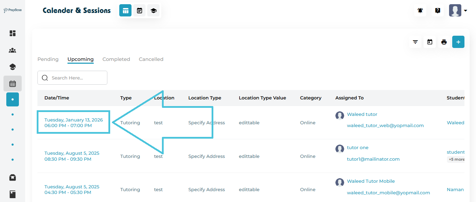Add new session with plus button
This screenshot has height=202, width=476.
pyautogui.click(x=458, y=42)
